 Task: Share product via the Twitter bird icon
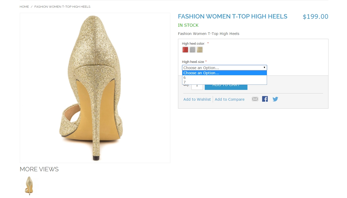pyautogui.click(x=275, y=99)
